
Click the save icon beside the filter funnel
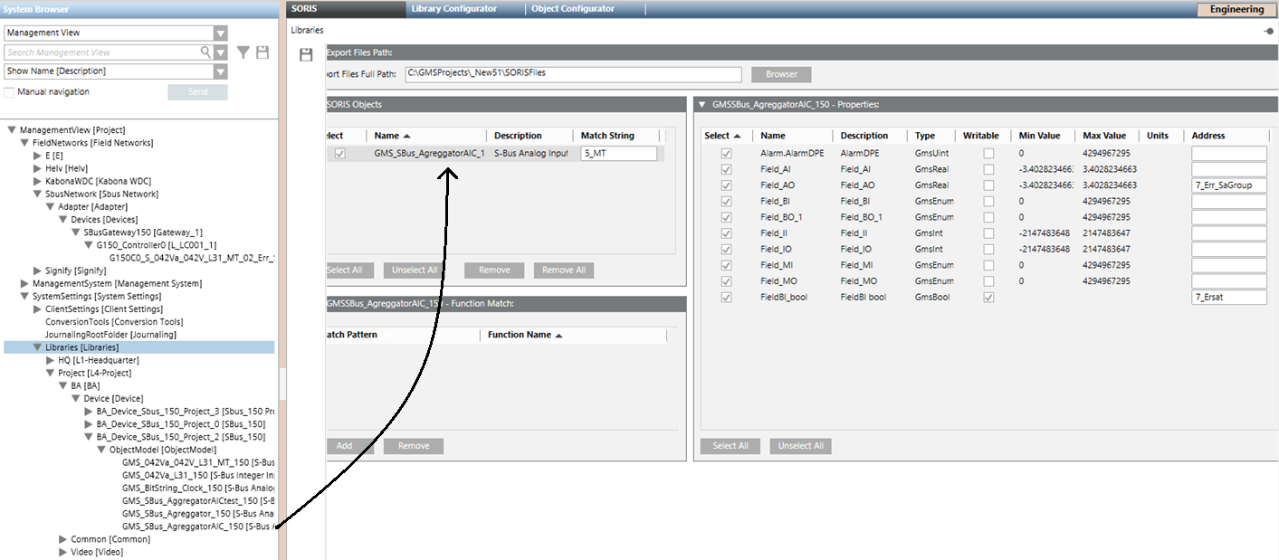[x=262, y=52]
